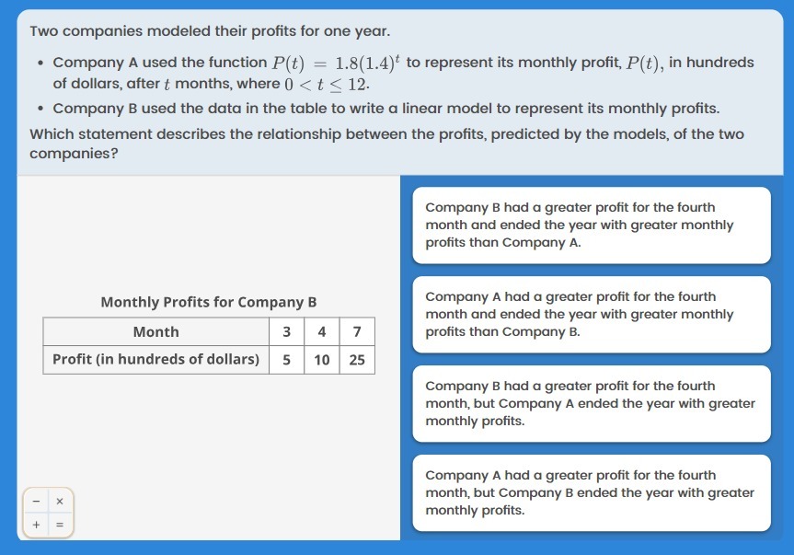The width and height of the screenshot is (794, 555).
Task: Choose answer: Company A greater fourth month and year end
Action: [x=592, y=315]
